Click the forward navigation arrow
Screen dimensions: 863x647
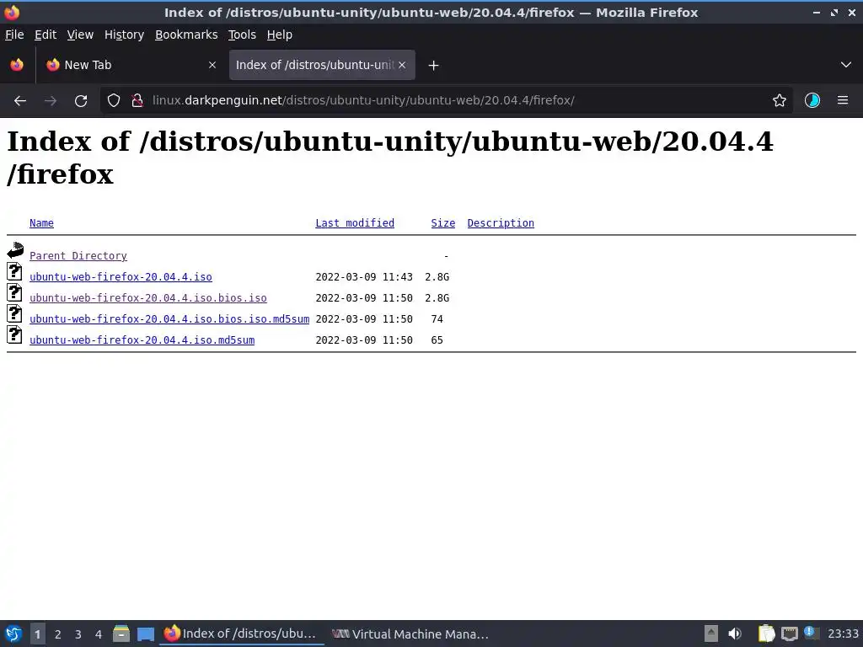(51, 101)
